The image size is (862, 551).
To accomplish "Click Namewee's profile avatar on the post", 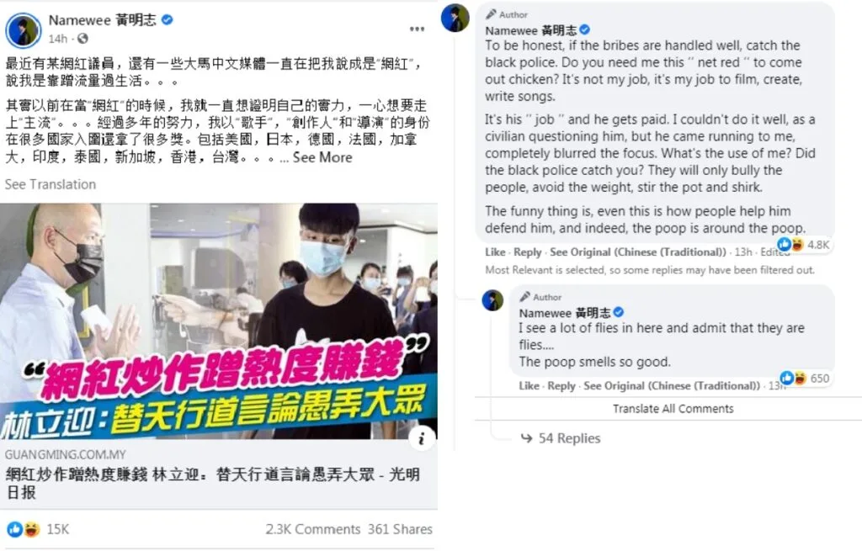I will click(x=23, y=30).
